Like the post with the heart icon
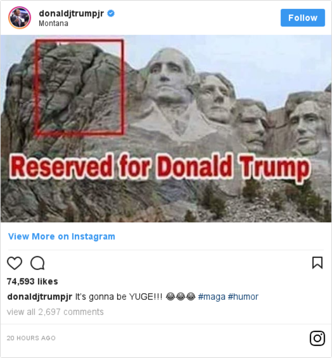332x358 pixels. 14,263
